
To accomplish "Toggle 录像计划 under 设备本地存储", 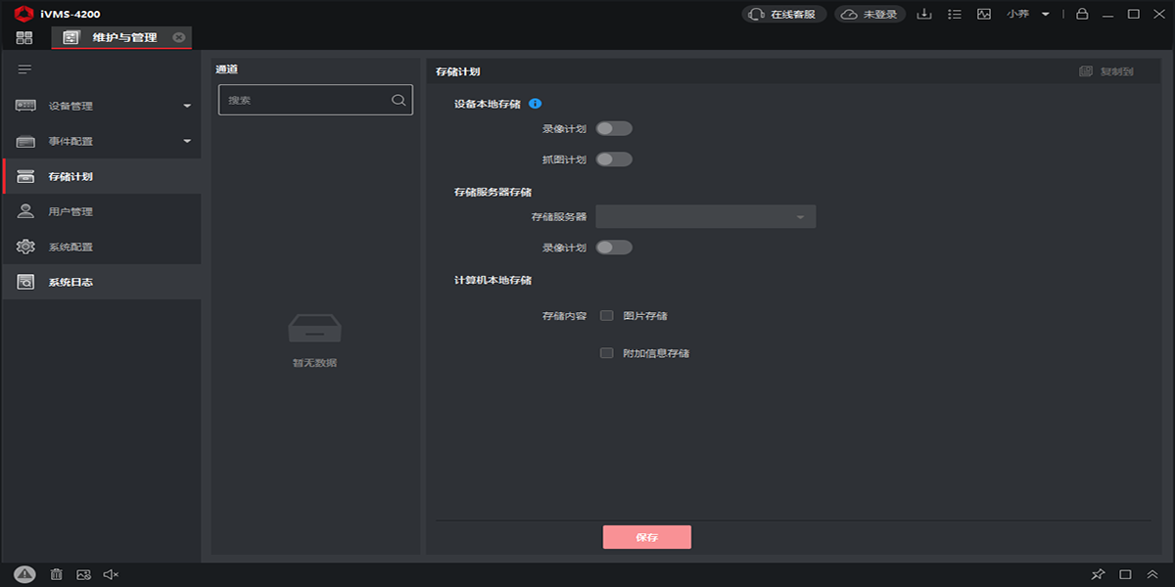I will click(x=614, y=128).
